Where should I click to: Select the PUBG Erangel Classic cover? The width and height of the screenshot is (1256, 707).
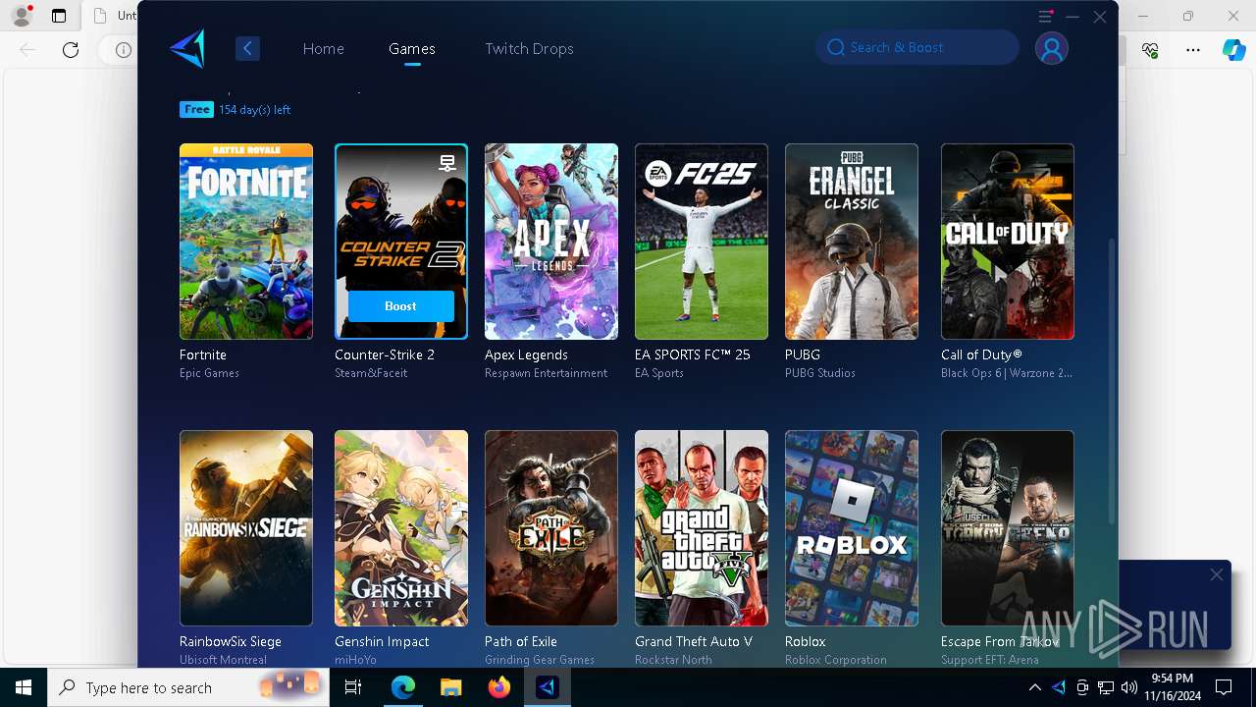click(852, 242)
